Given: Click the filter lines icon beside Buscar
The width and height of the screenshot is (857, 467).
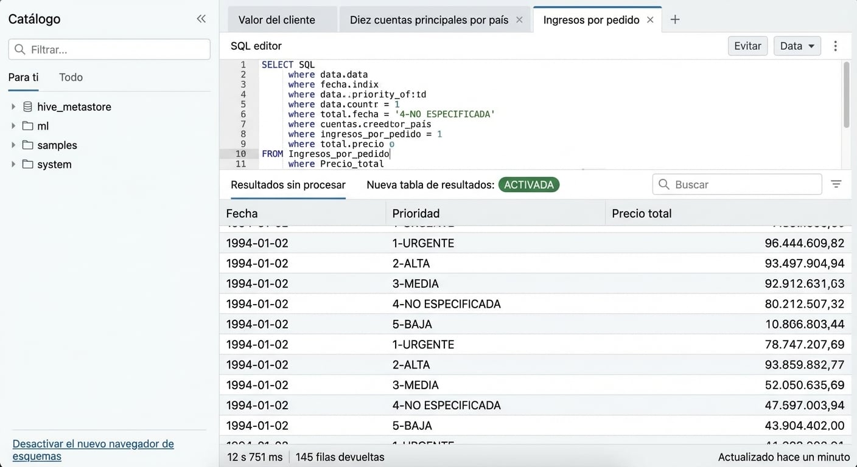Looking at the screenshot, I should click(836, 184).
